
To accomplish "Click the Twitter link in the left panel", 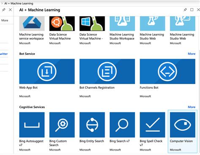I will pos(4,54).
